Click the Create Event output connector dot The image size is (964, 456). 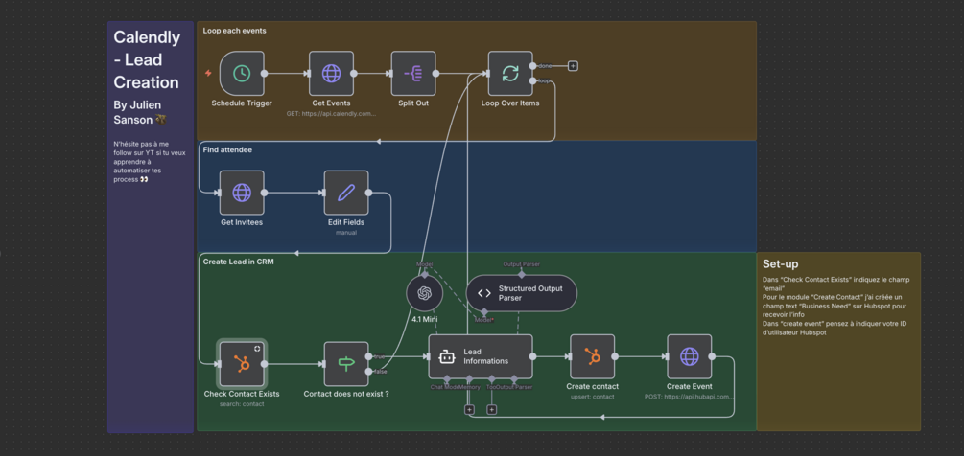[x=712, y=356]
